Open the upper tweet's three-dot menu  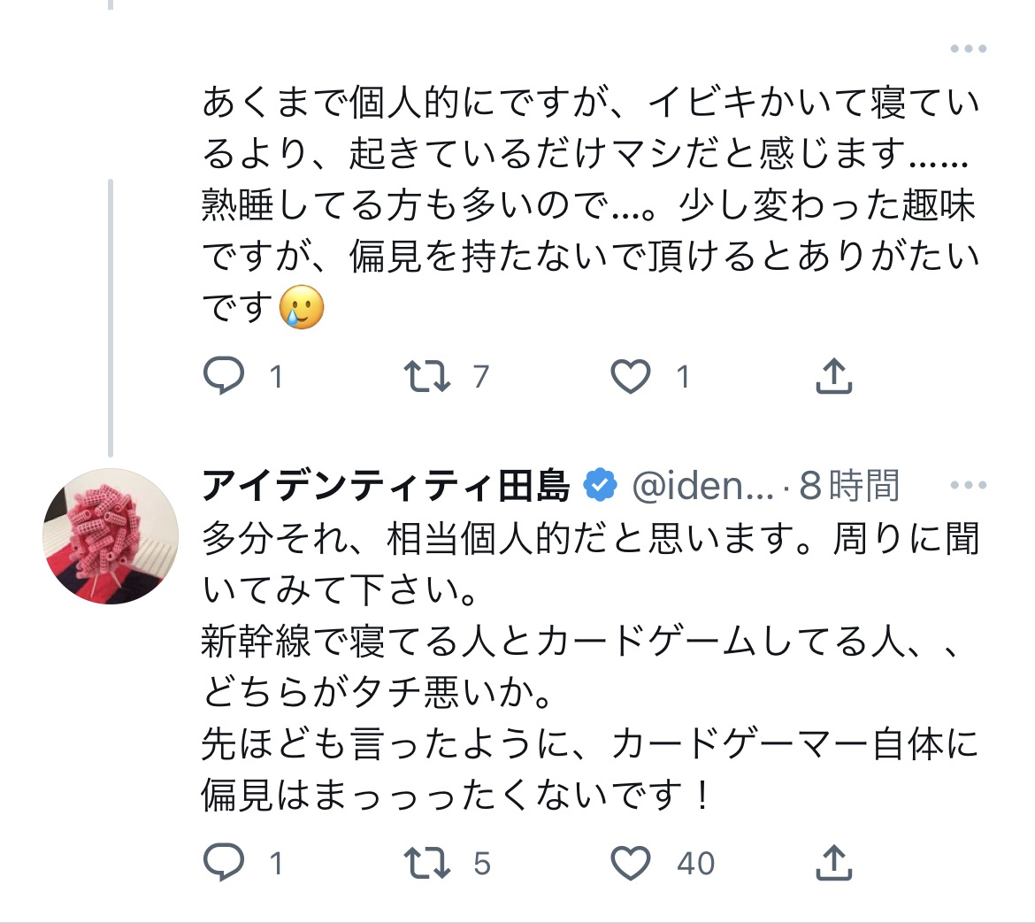pyautogui.click(x=968, y=50)
